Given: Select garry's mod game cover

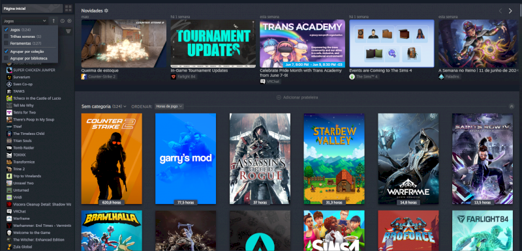Looking at the screenshot, I should coord(186,158).
